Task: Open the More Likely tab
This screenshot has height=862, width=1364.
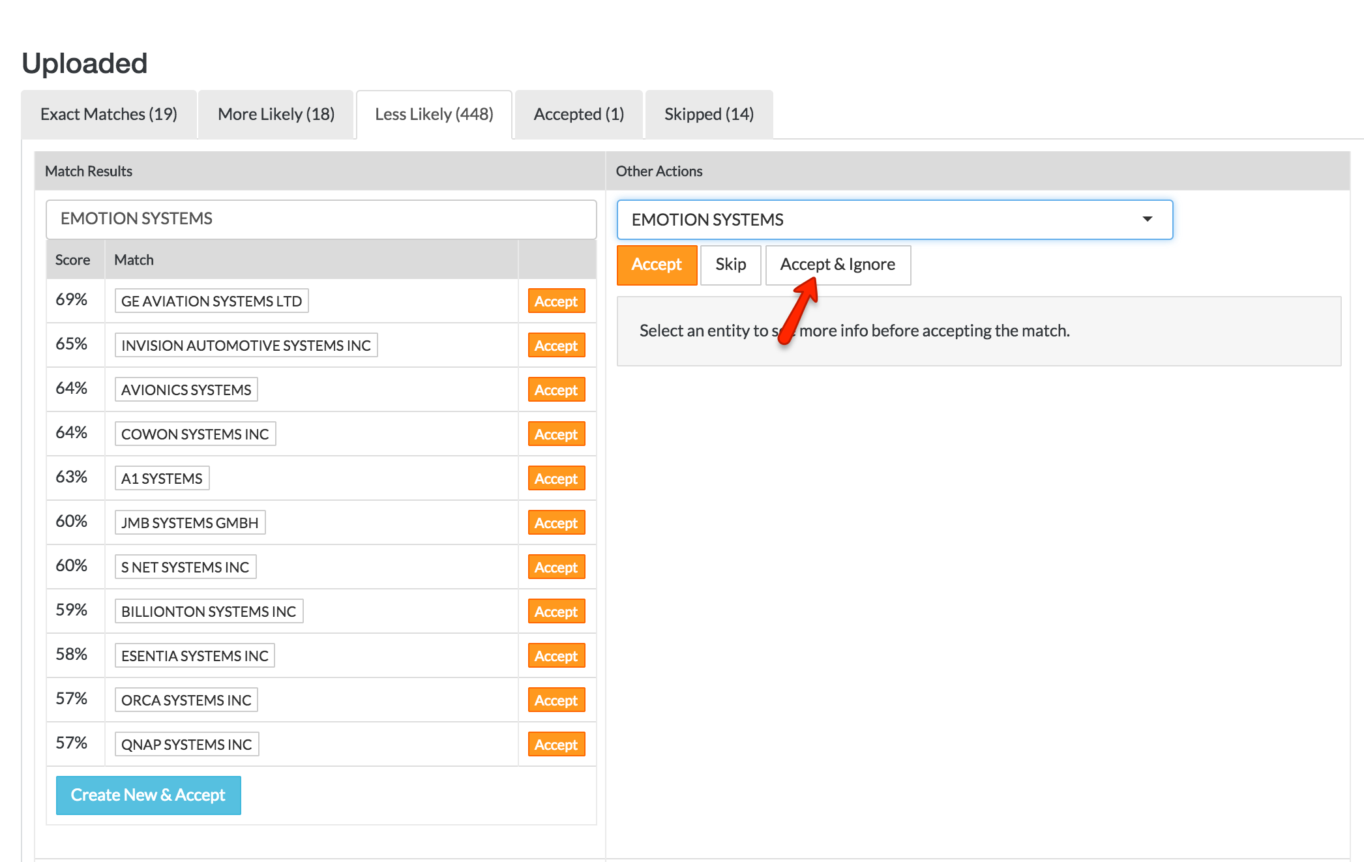Action: (276, 114)
